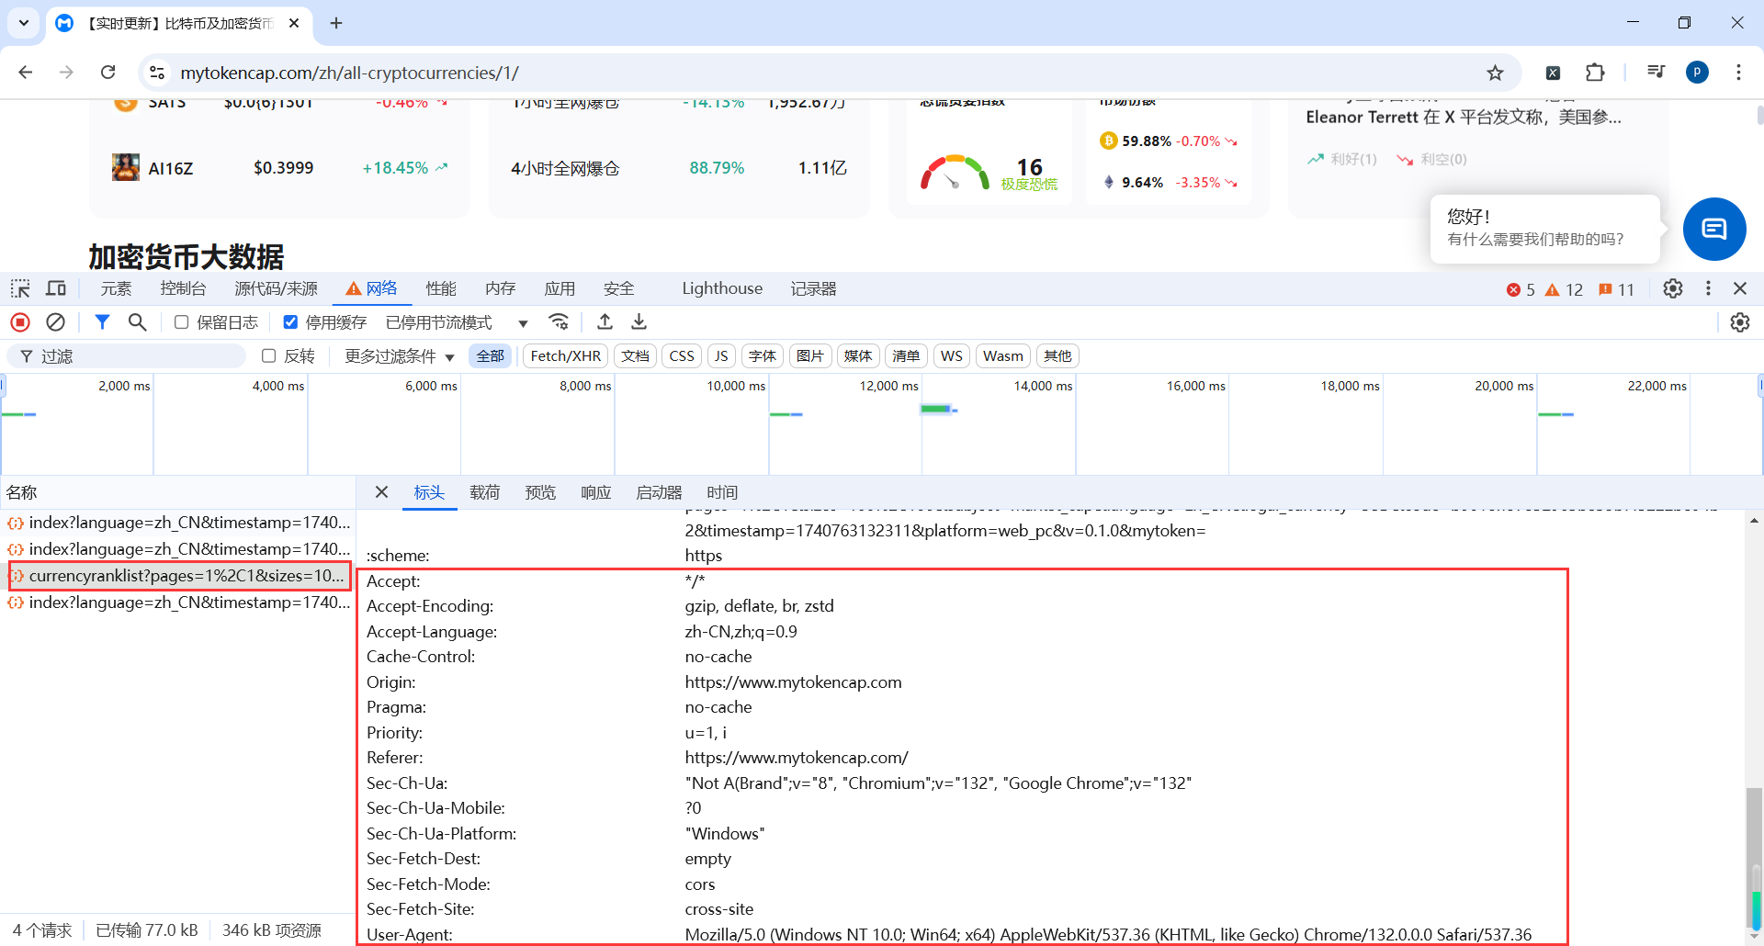Click the 16,000 ms timeline marker
Image resolution: width=1764 pixels, height=946 pixels.
point(1195,386)
